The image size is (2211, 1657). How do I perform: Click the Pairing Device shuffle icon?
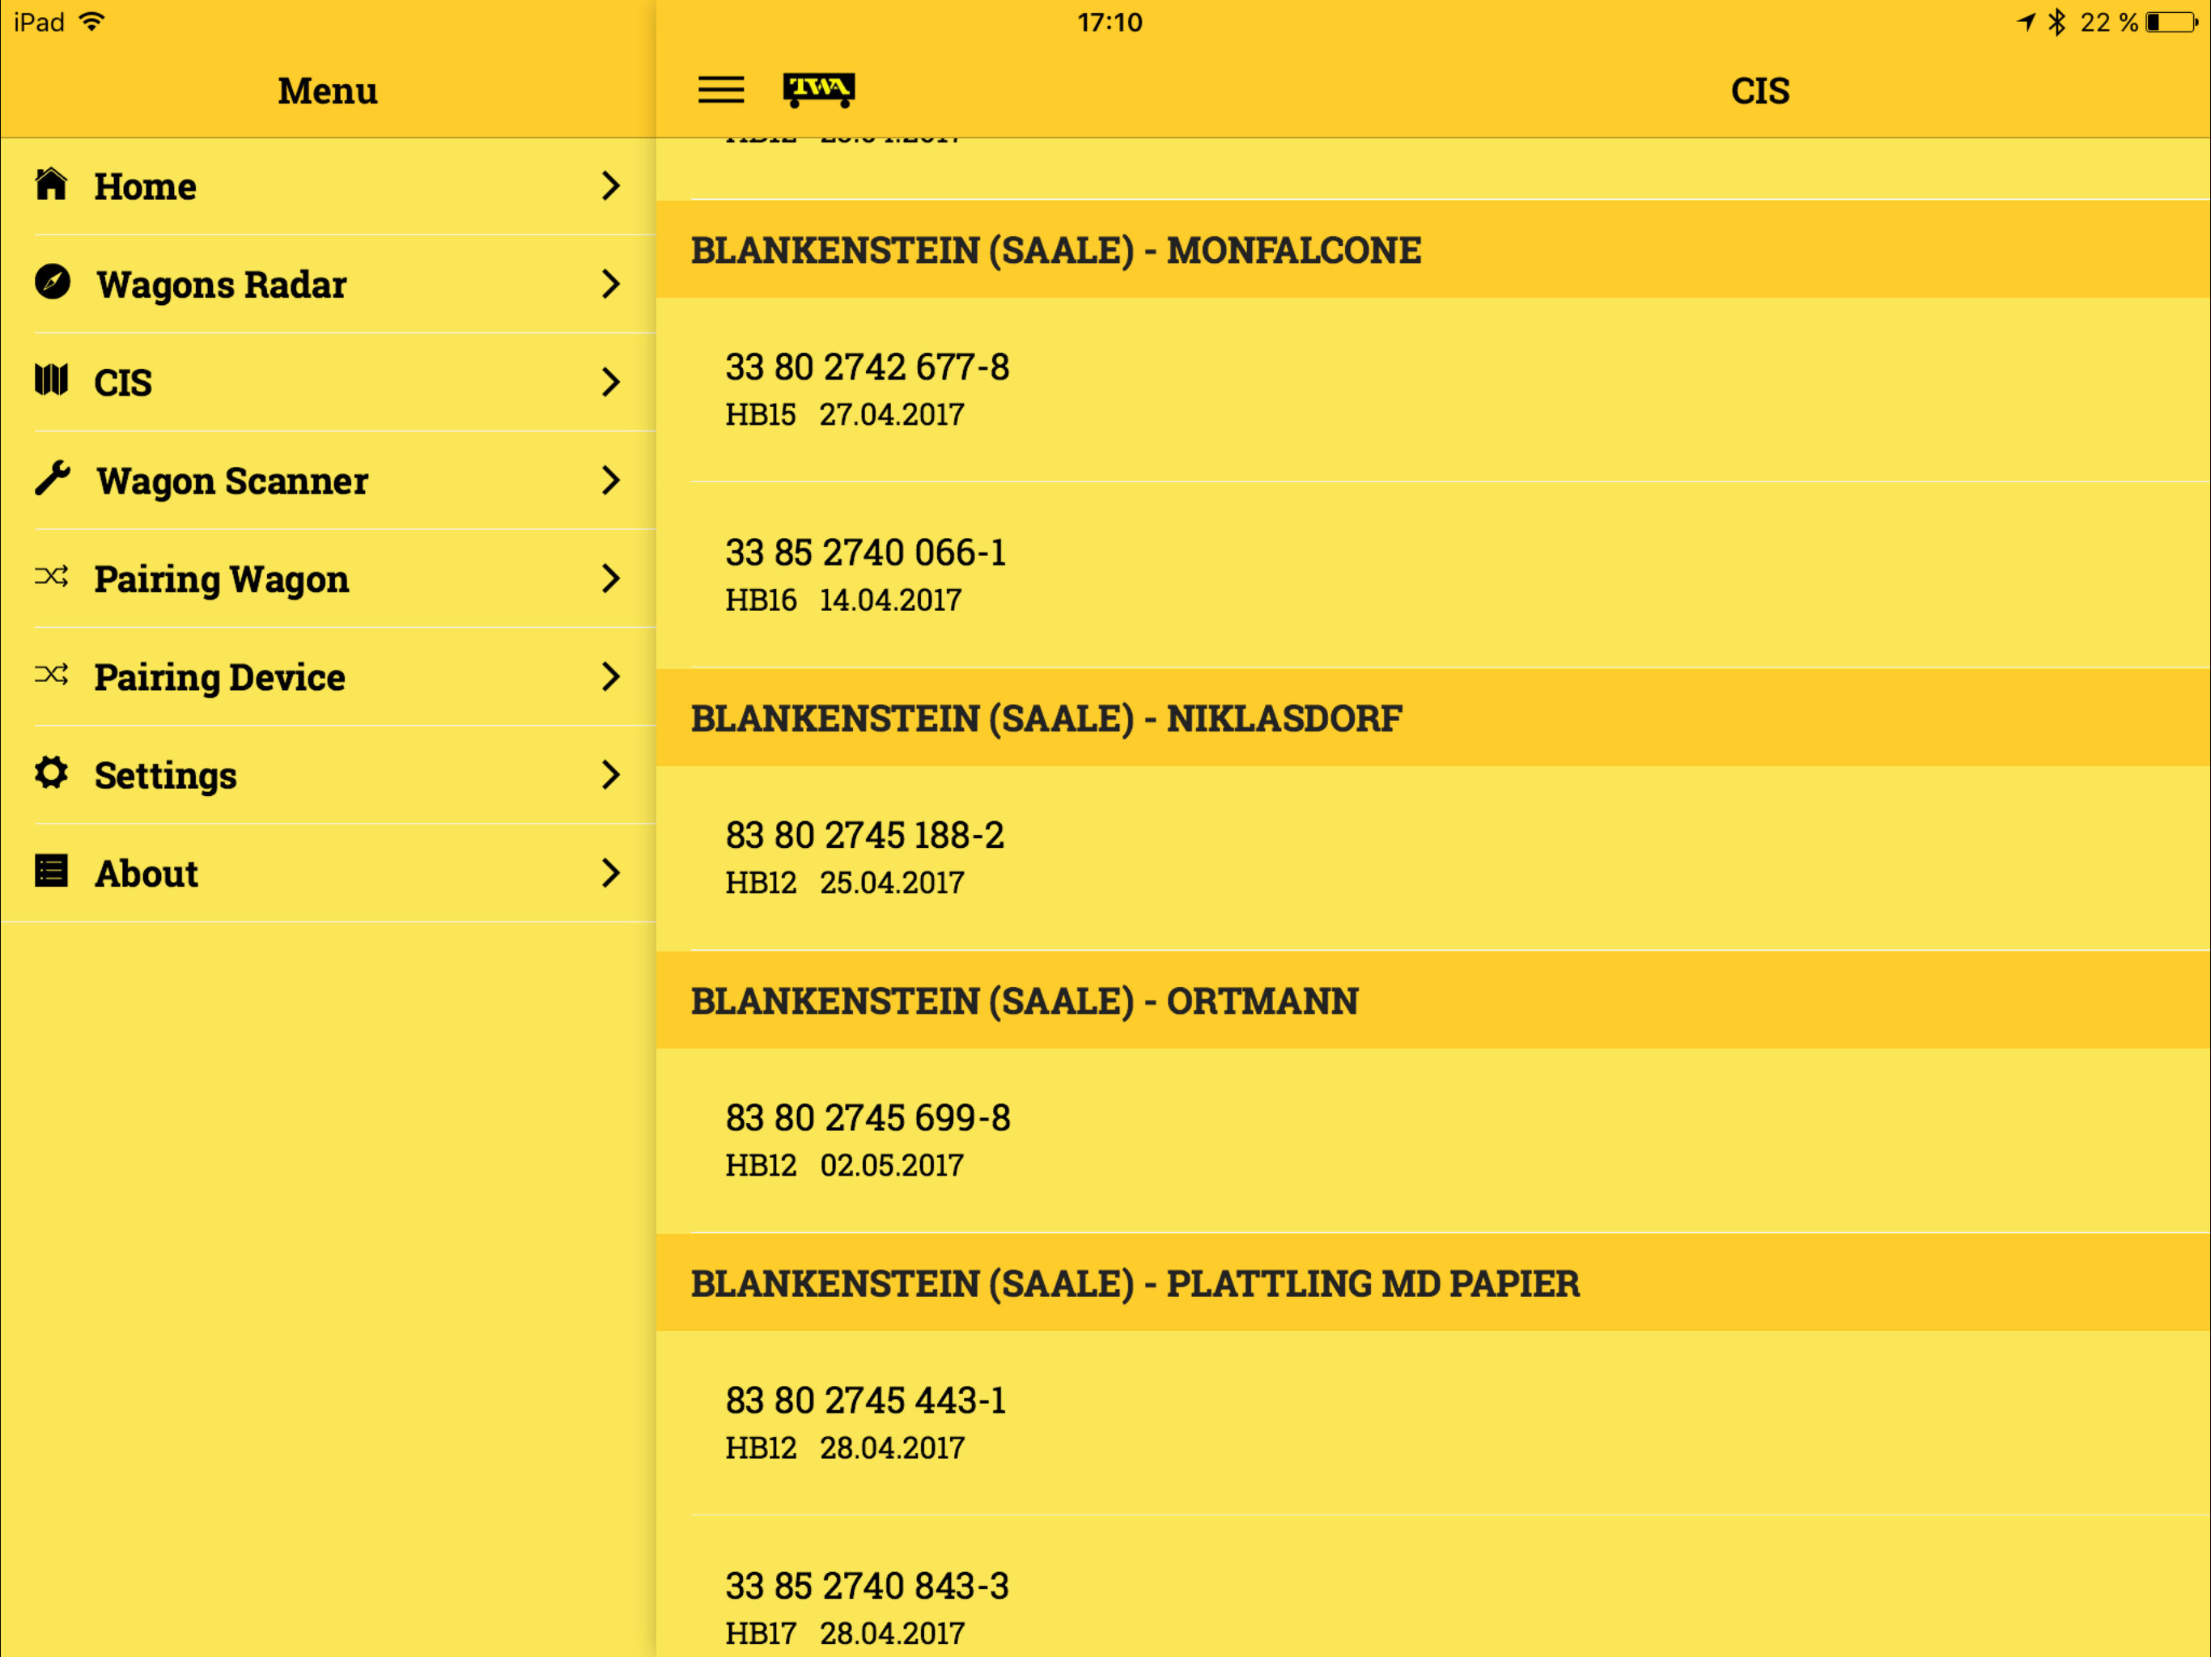pos(51,675)
